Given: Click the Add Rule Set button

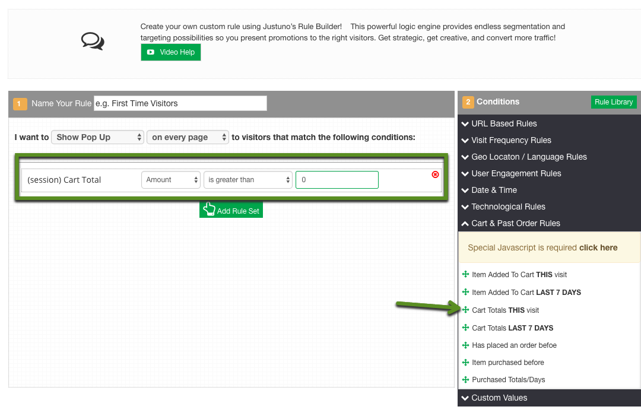Looking at the screenshot, I should pos(231,211).
